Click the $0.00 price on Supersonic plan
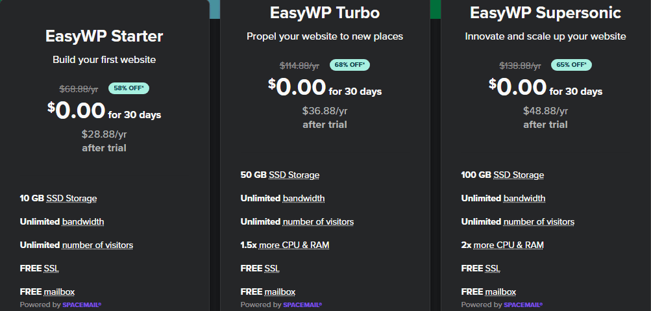 pos(518,87)
